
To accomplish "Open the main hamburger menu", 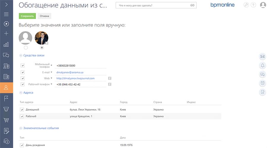I will pos(6,14).
